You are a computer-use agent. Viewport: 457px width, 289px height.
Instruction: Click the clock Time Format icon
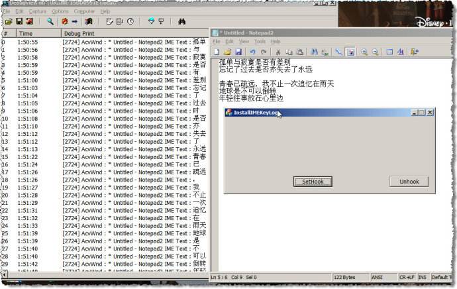point(130,22)
